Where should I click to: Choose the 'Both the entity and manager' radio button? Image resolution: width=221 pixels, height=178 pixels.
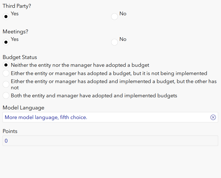6,96
